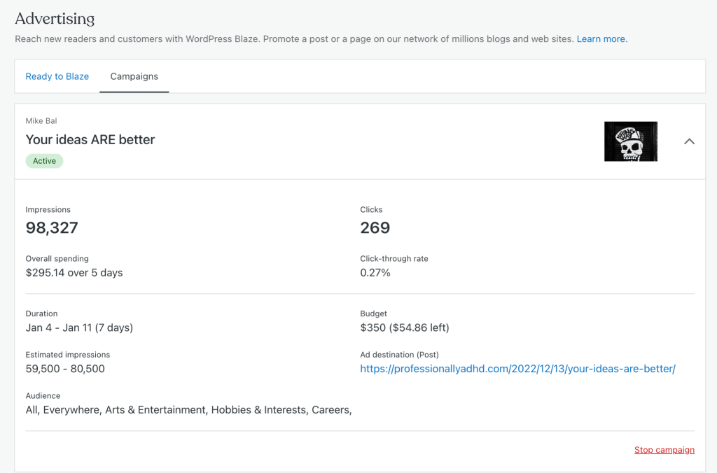Image resolution: width=717 pixels, height=473 pixels.
Task: Click the Jan 4 - Jan 11 duration
Action: pyautogui.click(x=79, y=327)
